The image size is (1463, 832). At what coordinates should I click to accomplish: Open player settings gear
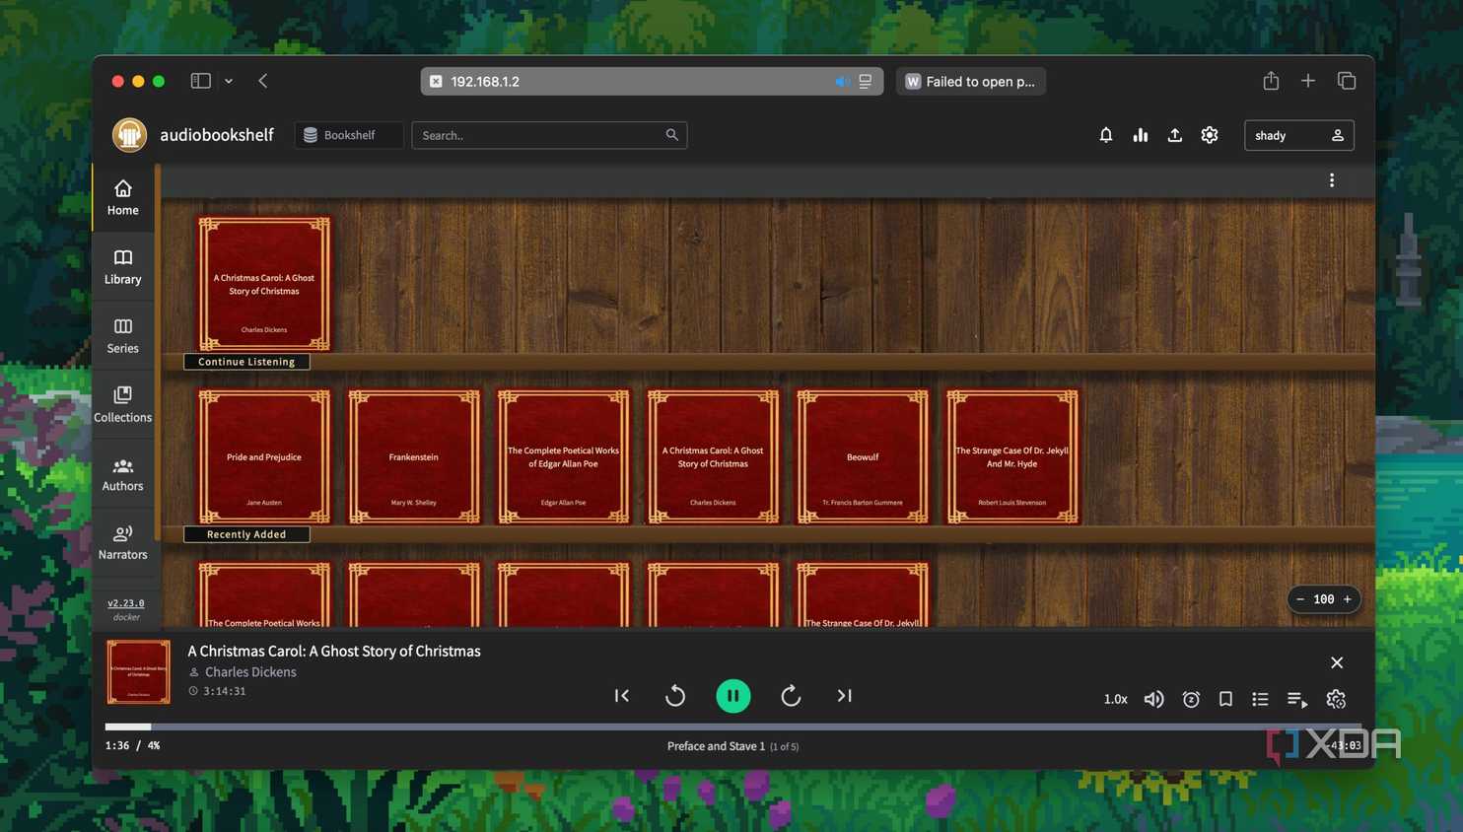pyautogui.click(x=1336, y=699)
